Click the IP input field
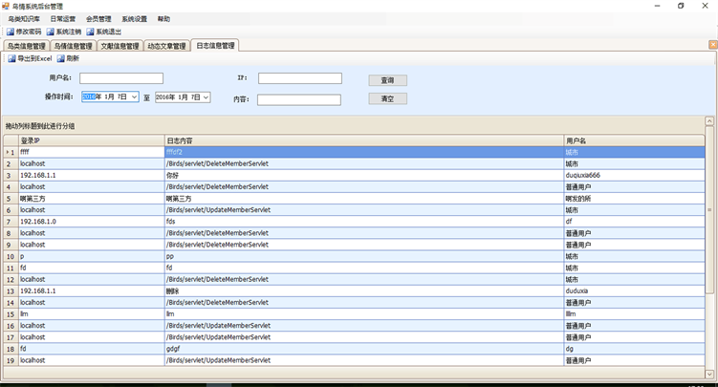 coord(299,78)
